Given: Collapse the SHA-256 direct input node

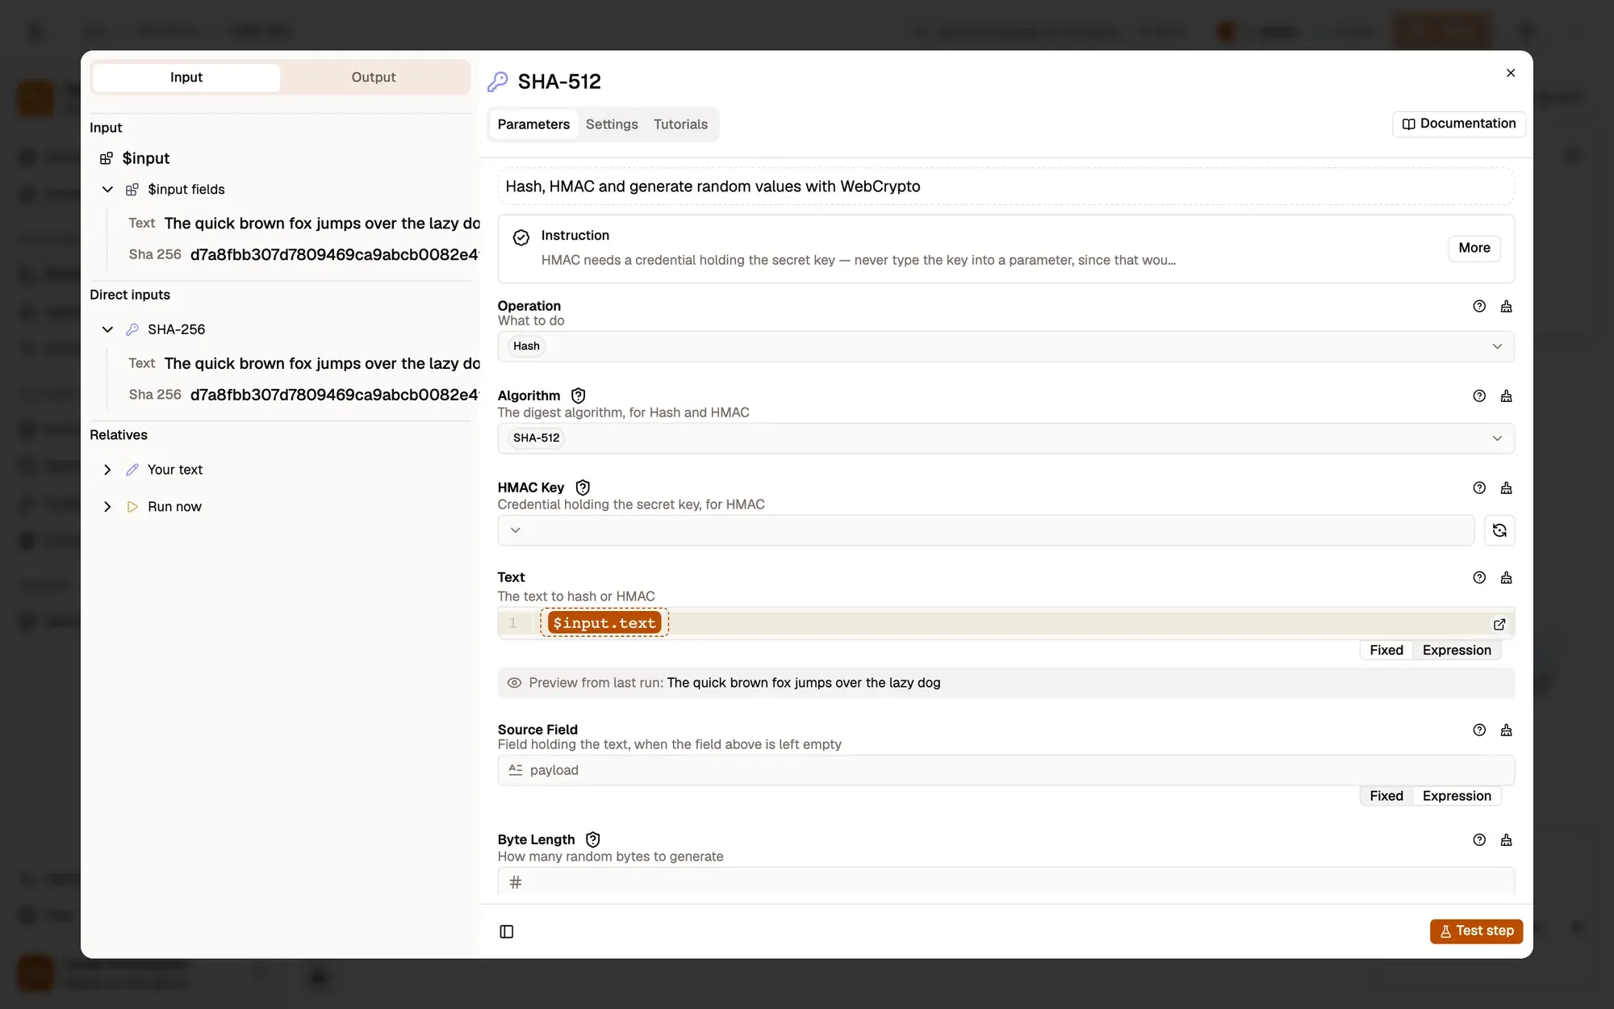Looking at the screenshot, I should pyautogui.click(x=107, y=329).
